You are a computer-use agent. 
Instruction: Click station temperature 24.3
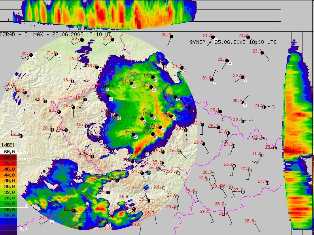click(x=259, y=105)
